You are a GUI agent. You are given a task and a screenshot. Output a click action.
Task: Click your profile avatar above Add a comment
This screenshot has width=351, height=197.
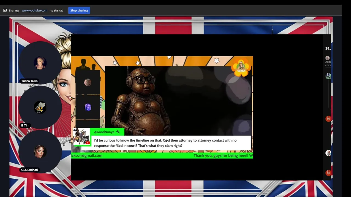pos(327,58)
